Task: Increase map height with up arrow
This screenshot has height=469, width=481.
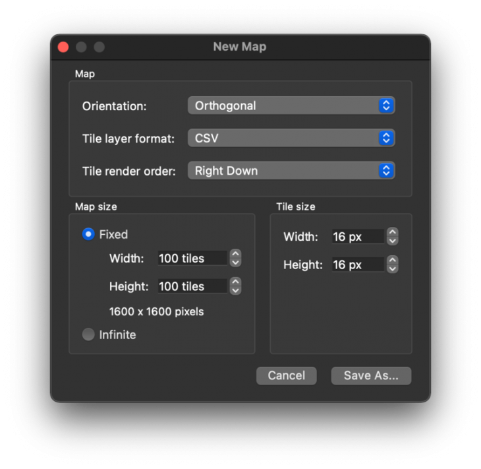Action: (x=236, y=282)
